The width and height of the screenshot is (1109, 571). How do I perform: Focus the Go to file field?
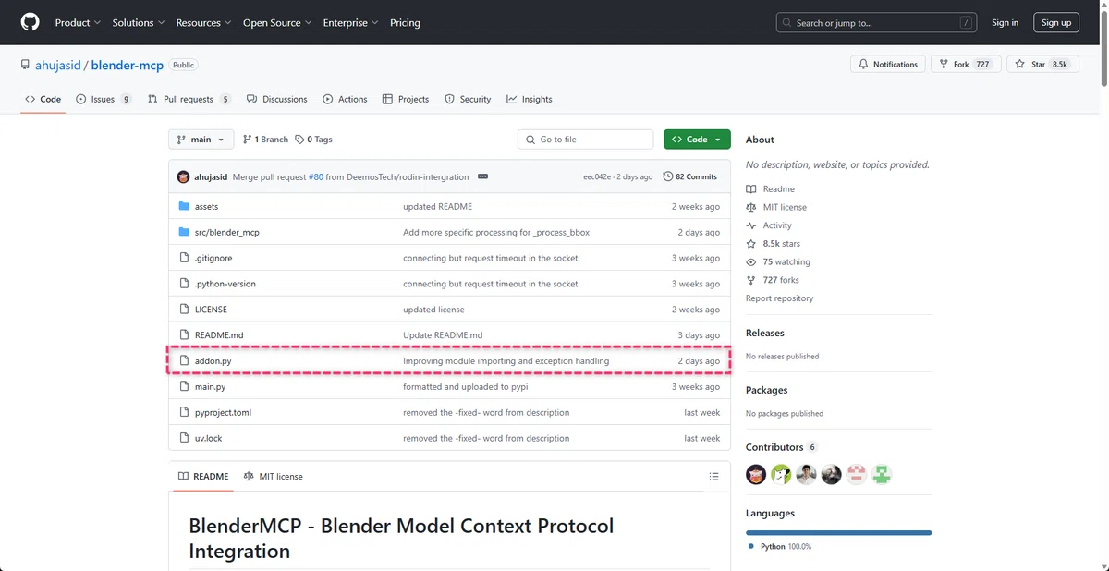click(x=585, y=140)
